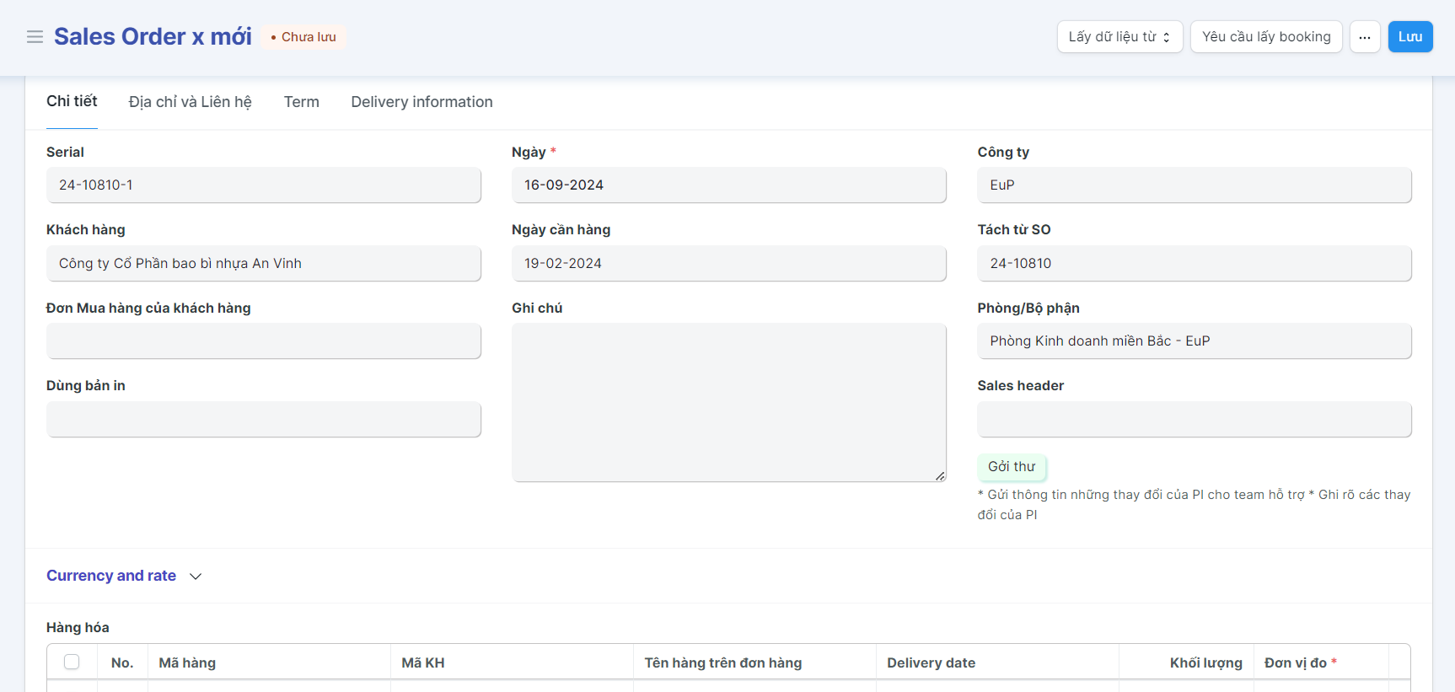The width and height of the screenshot is (1455, 692).
Task: Focus the Khách hàng customer field
Action: (263, 264)
